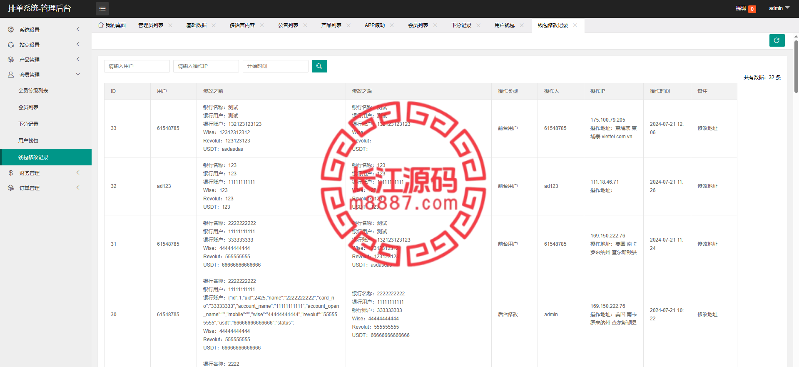Click the green refresh icon button
This screenshot has height=367, width=799.
coord(777,40)
